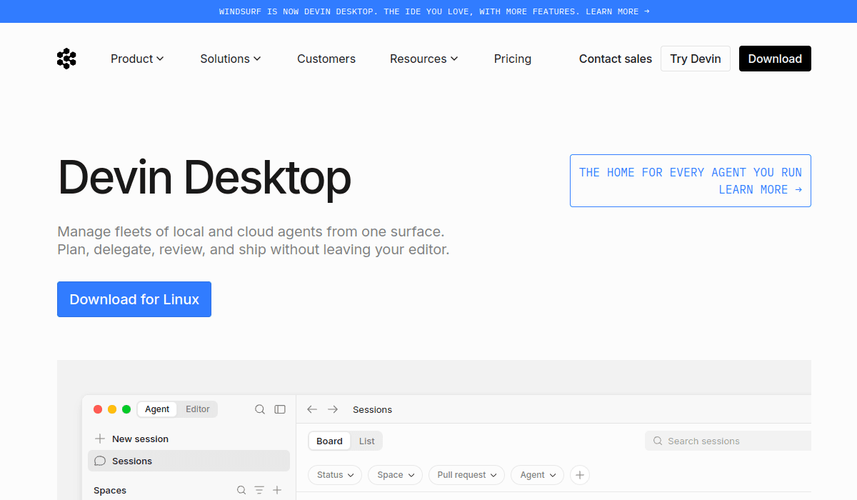Click the Spaces section label
Image resolution: width=857 pixels, height=500 pixels.
(110, 490)
